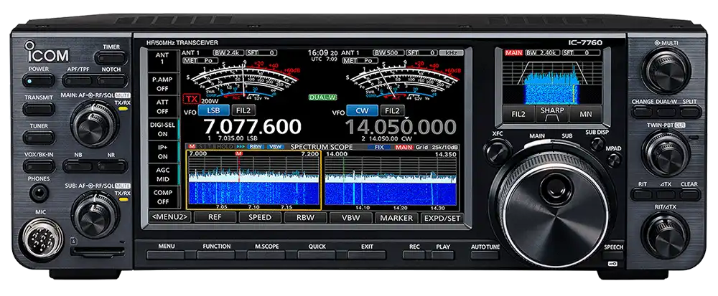Select the RBW scope menu key

coord(305,217)
